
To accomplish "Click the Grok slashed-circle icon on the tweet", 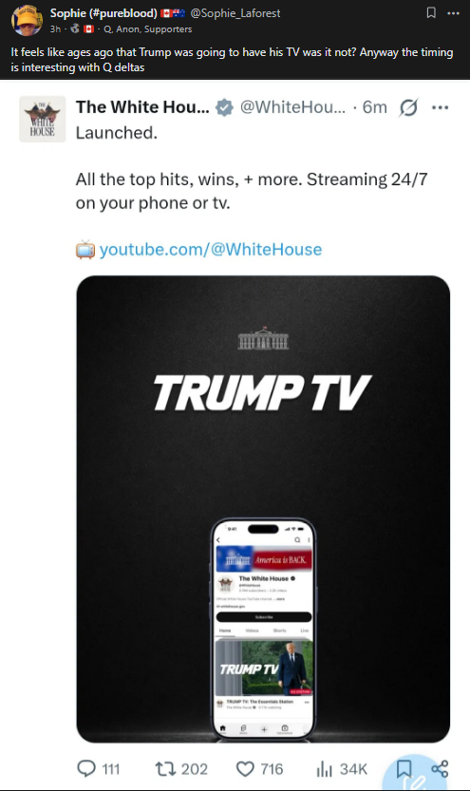I will point(408,107).
